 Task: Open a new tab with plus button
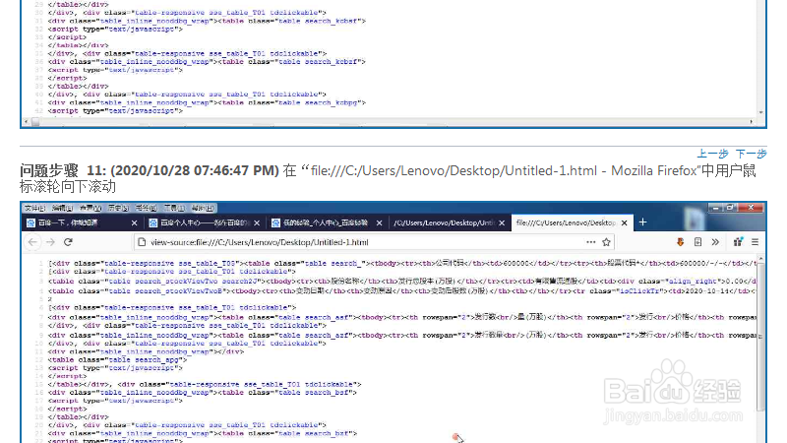pos(643,222)
